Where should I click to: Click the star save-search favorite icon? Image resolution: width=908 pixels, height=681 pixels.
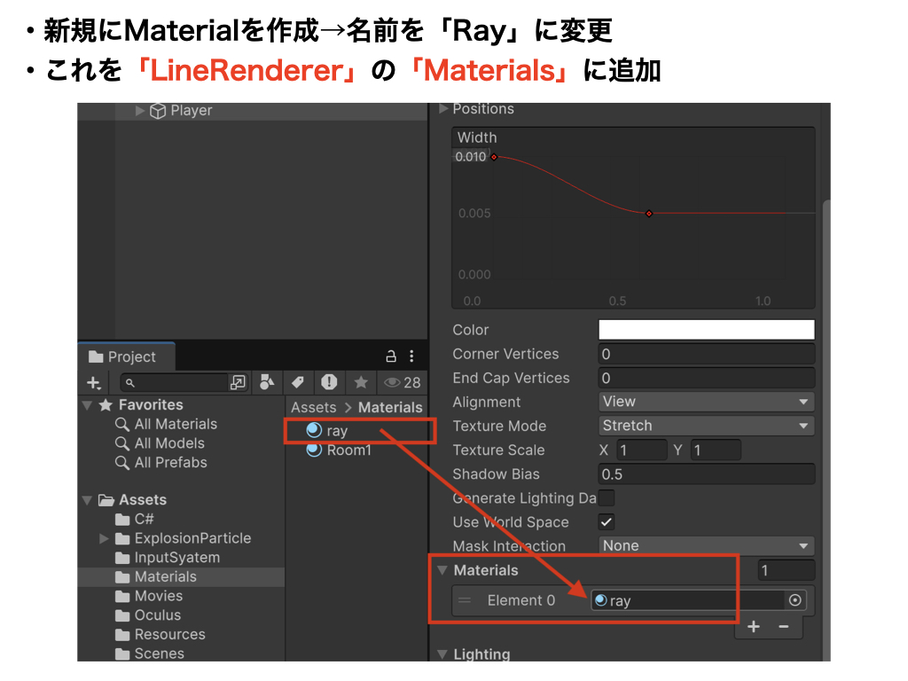[x=361, y=382]
